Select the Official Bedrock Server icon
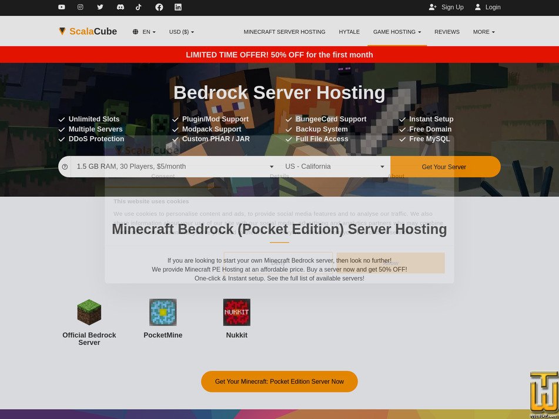 [89, 311]
